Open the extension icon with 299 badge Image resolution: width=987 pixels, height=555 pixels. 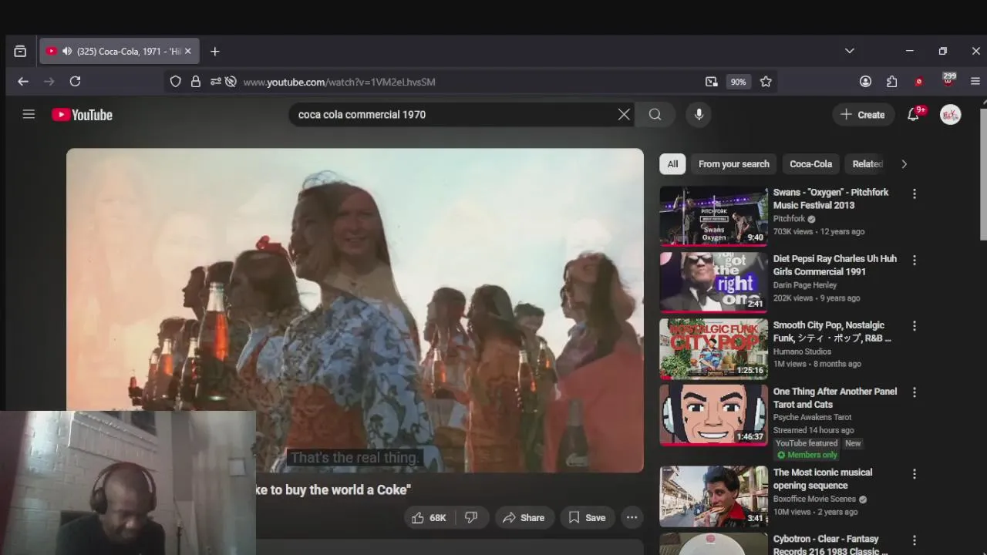[948, 81]
